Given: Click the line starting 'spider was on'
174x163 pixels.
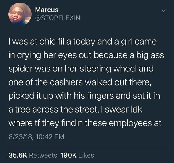Looking at the screenshot, I should click(x=81, y=69).
